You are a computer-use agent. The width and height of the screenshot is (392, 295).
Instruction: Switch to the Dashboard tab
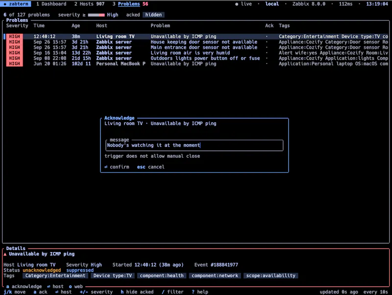(x=51, y=4)
